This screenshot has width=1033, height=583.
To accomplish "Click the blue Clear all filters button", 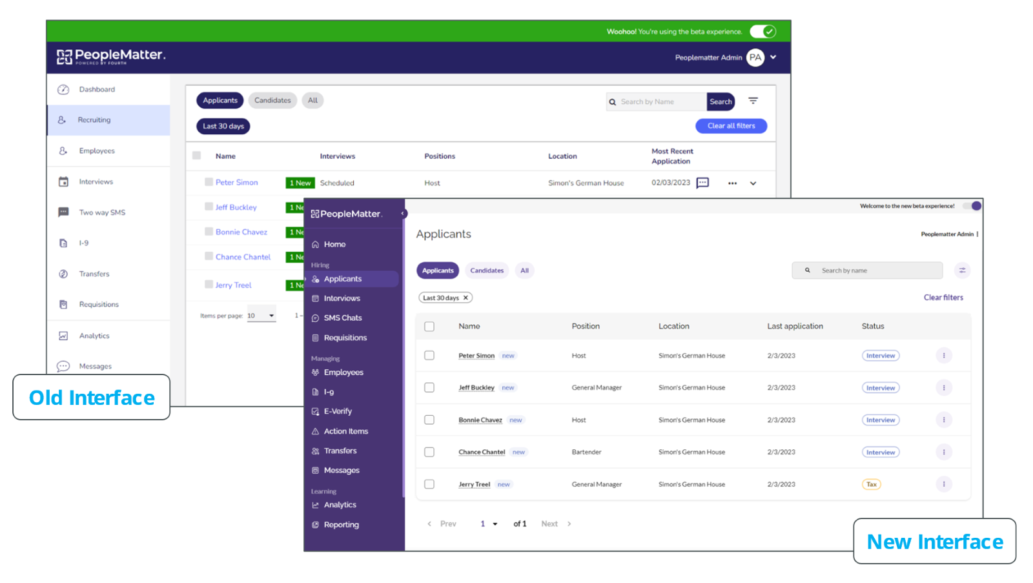I will 731,126.
